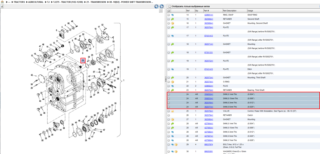
Task: Click package icon for O-RING 362574A1
Action: [x=172, y=82]
